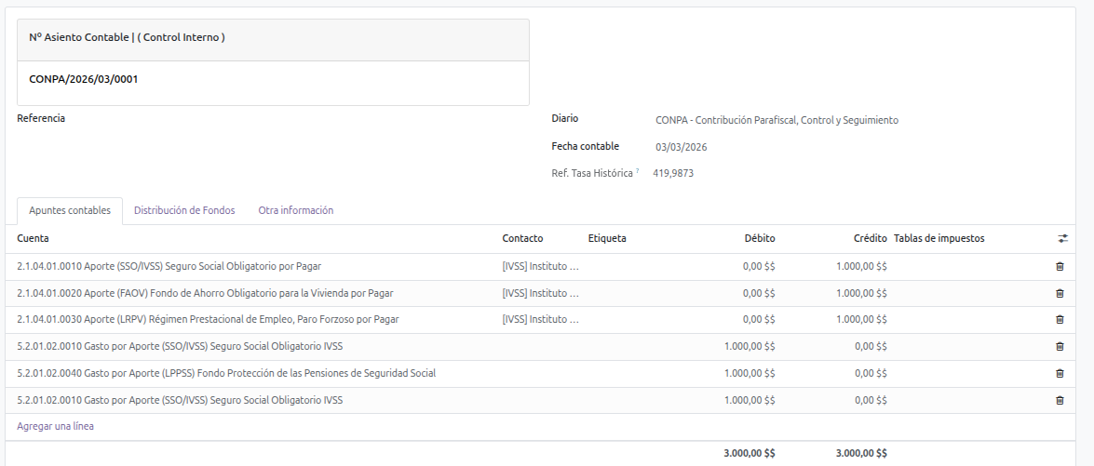Delete the LPPSS Fondo Protección line

click(x=1060, y=373)
